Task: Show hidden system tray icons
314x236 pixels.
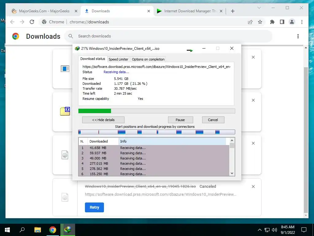Action: click(x=259, y=230)
